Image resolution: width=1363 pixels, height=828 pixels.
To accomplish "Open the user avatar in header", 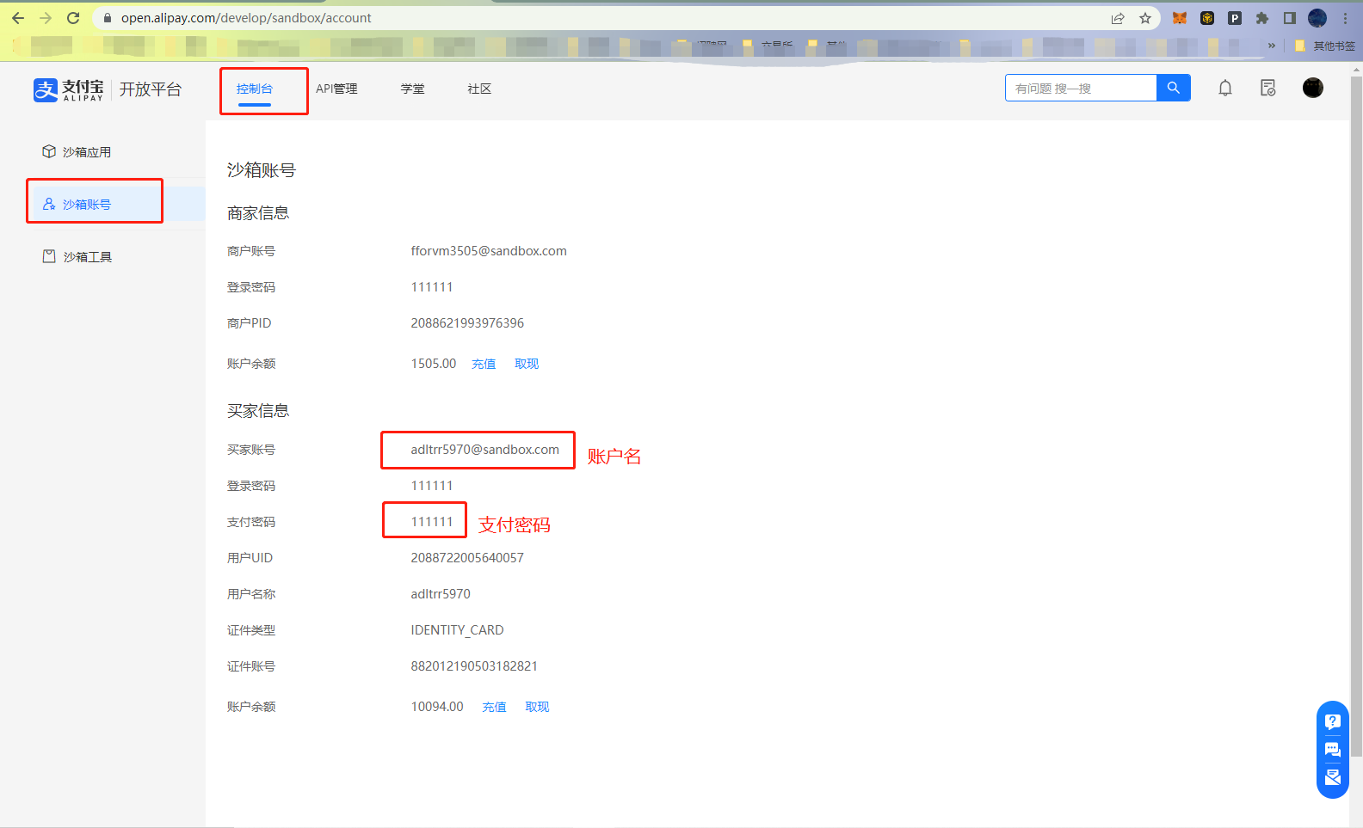I will pos(1313,88).
